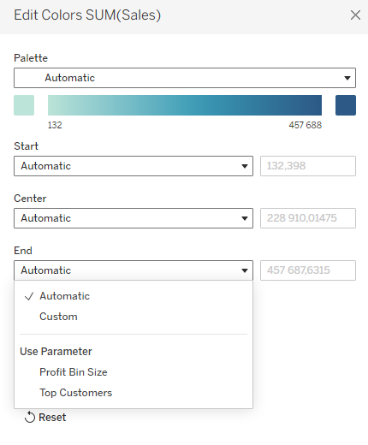Close the Edit Colors dialog
Image resolution: width=368 pixels, height=445 pixels.
355,15
